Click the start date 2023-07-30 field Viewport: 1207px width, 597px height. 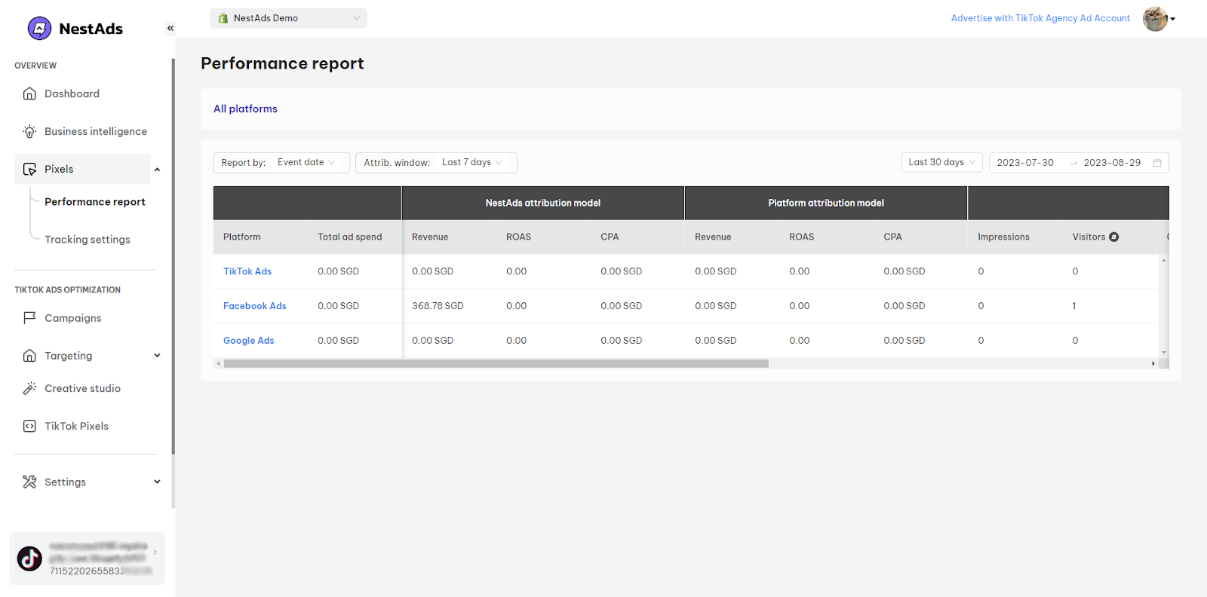1025,163
